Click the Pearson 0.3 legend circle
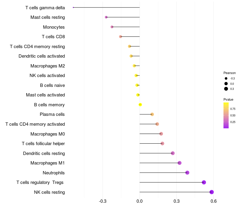 pos(226,89)
